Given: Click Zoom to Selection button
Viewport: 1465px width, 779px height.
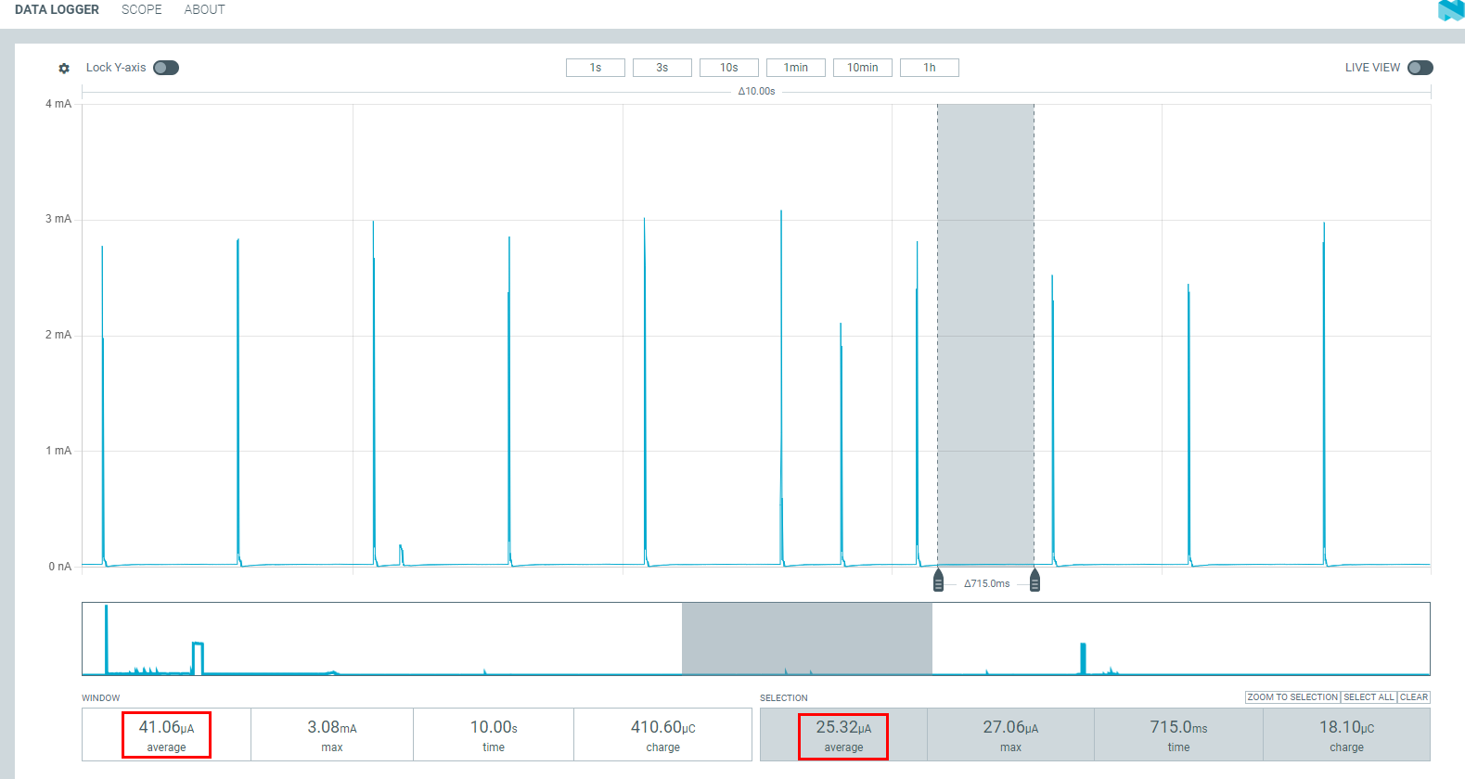Looking at the screenshot, I should tap(1292, 697).
